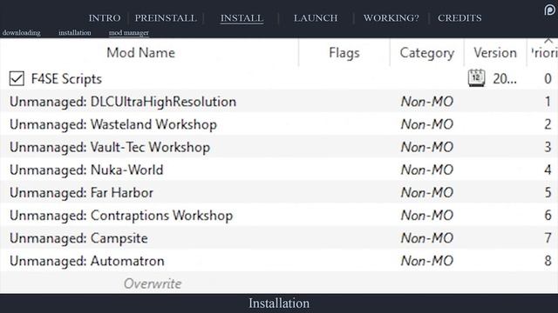Screen dimensions: 558x313
Task: Select the INSTALL tab
Action: [242, 18]
